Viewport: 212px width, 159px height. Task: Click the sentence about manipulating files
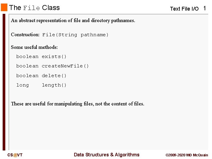[78, 104]
